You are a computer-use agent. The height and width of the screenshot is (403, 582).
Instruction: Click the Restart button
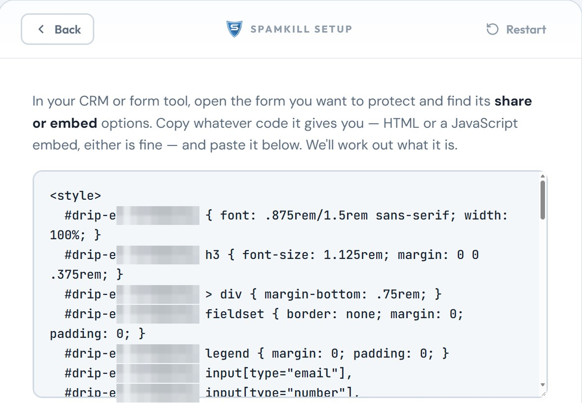[516, 29]
